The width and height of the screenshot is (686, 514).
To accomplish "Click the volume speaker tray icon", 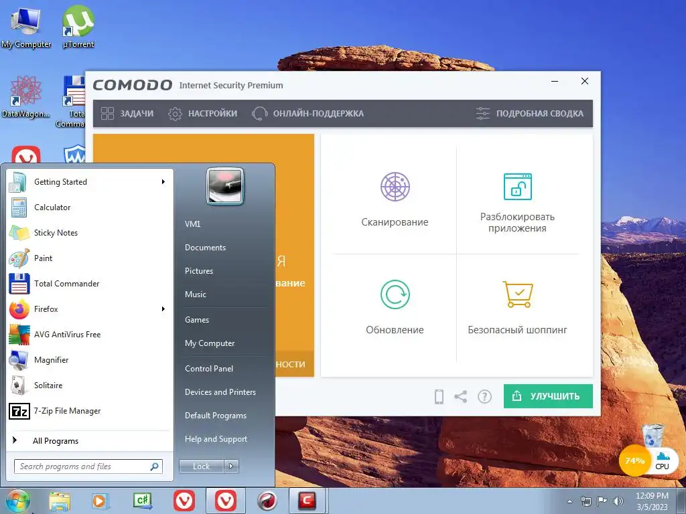I will [618, 501].
